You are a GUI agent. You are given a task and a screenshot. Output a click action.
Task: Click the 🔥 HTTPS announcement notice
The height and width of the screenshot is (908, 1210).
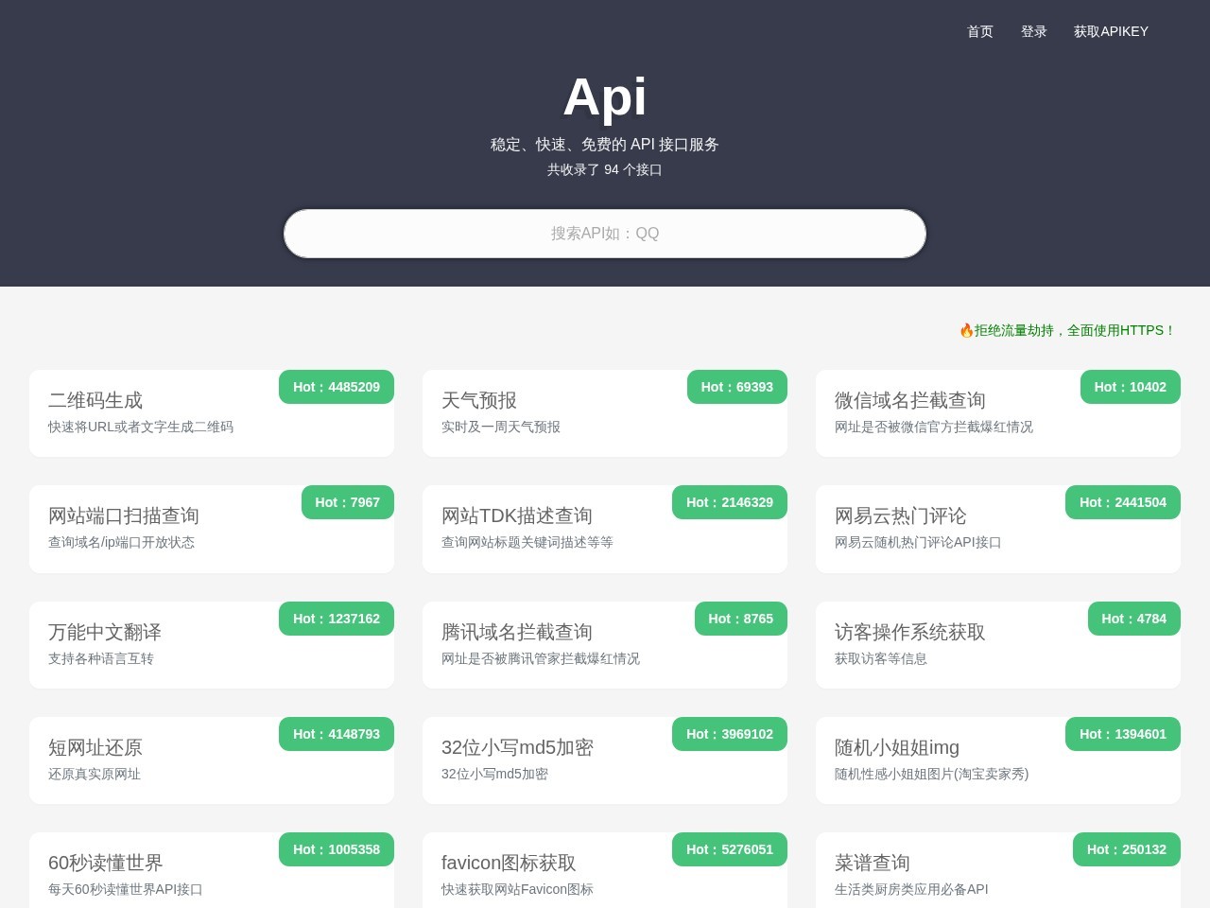(x=1066, y=331)
